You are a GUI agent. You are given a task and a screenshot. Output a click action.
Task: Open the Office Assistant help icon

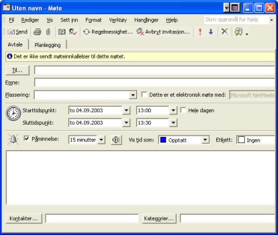tap(238, 32)
